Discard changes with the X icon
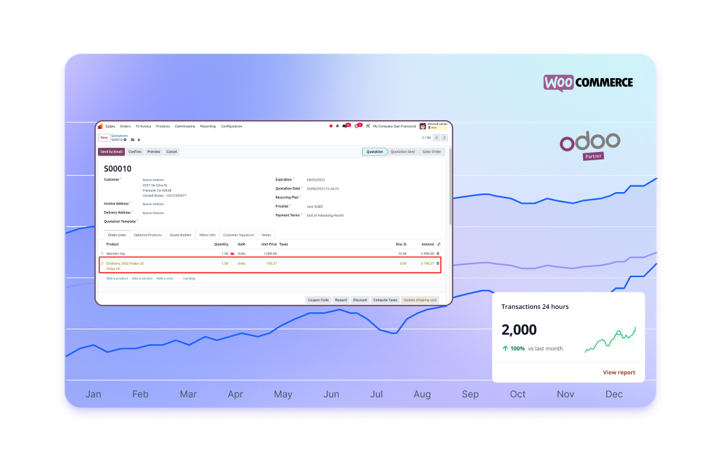This screenshot has width=721, height=461. [139, 140]
